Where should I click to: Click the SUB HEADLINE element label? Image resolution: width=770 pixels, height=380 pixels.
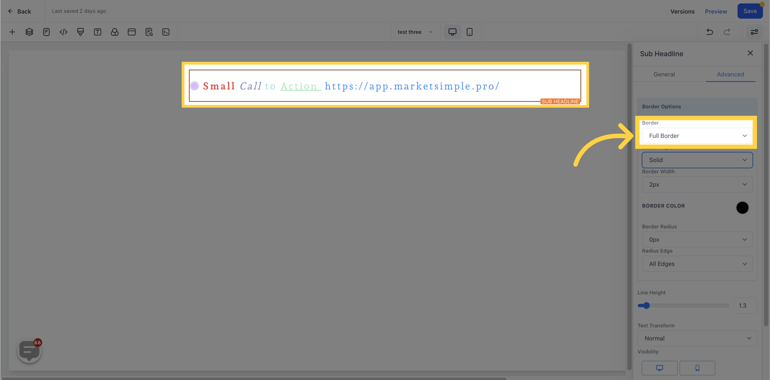560,101
